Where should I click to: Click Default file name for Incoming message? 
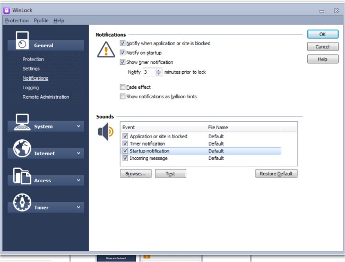tap(216, 158)
